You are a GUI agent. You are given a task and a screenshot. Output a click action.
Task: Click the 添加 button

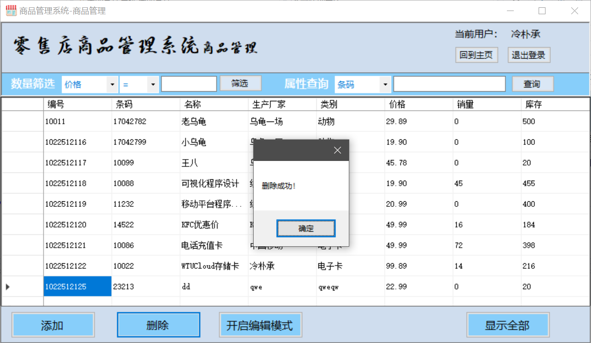coord(53,325)
